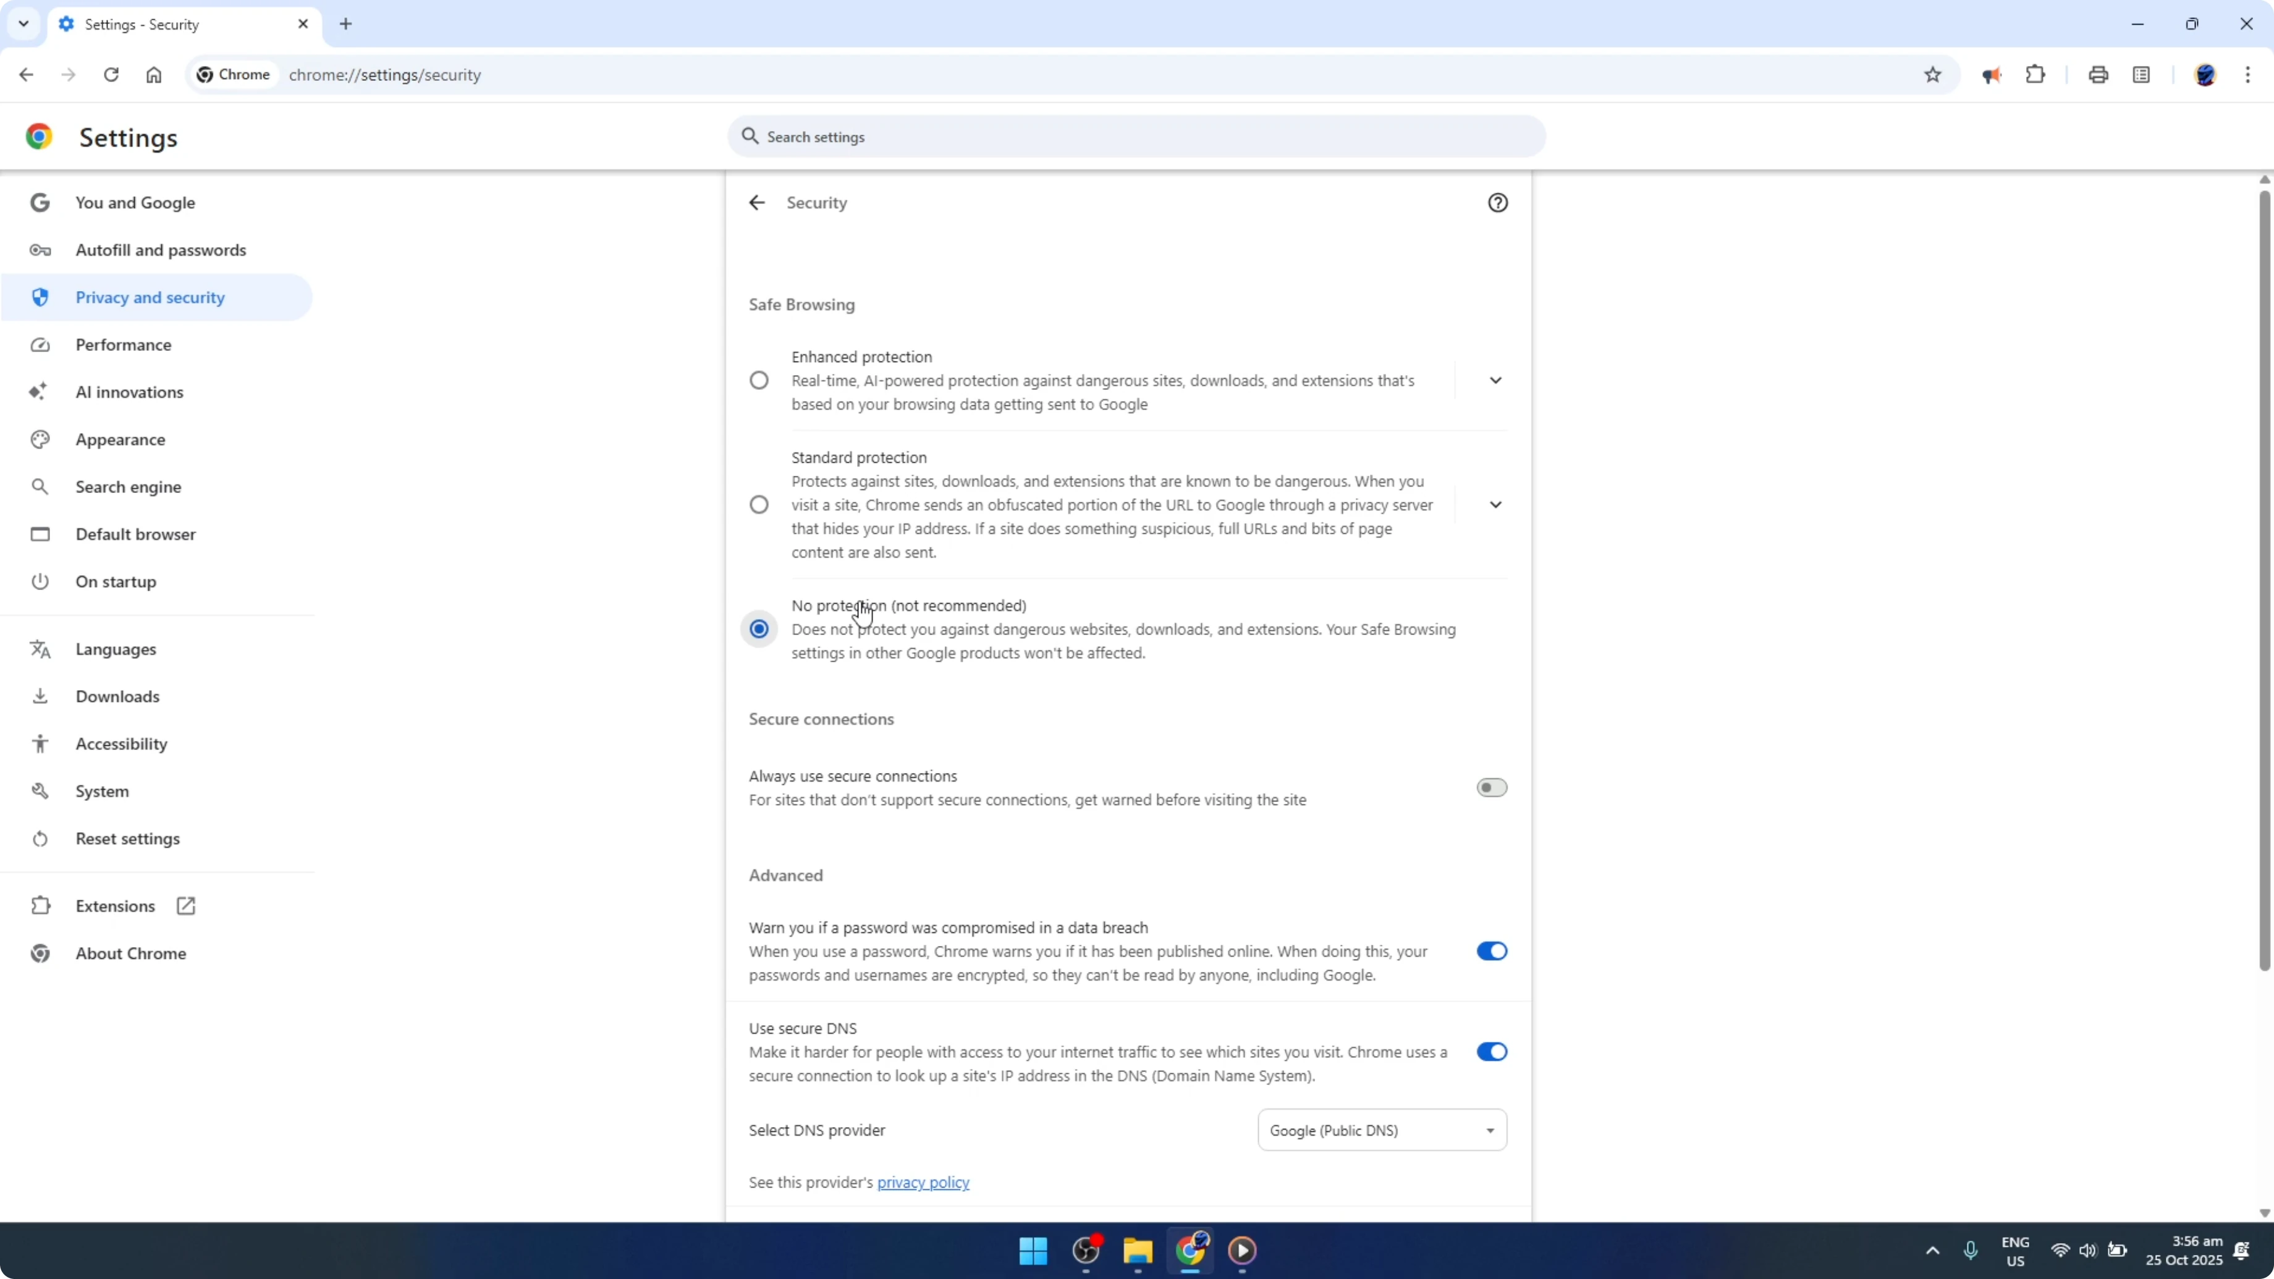The image size is (2274, 1279).
Task: Click the Search settings input field
Action: coord(1135,136)
